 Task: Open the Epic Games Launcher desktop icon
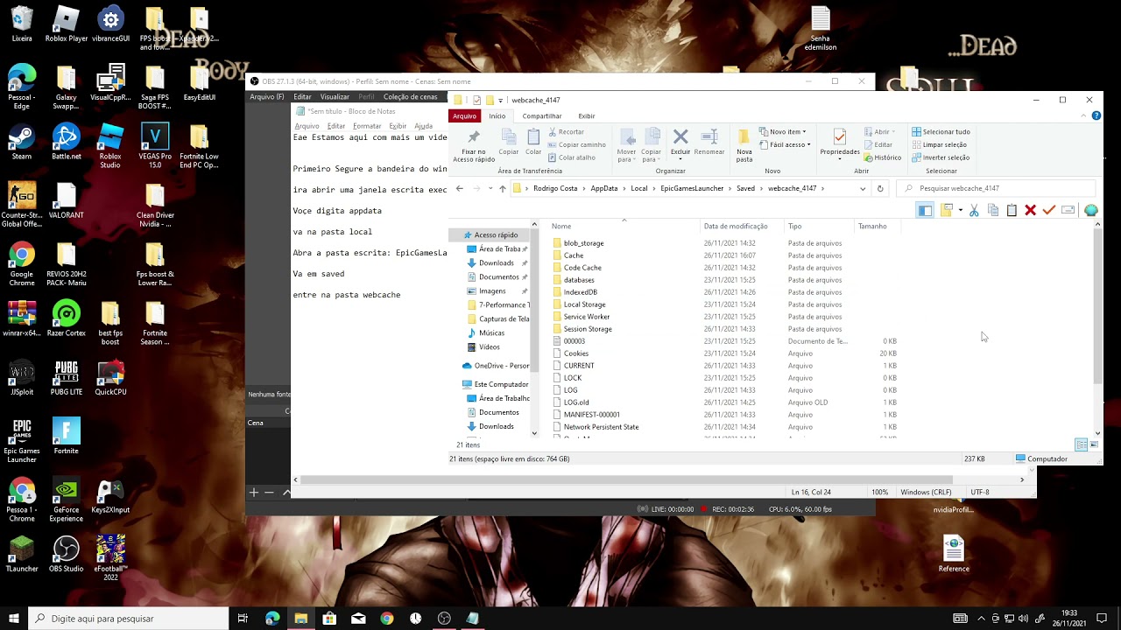[x=22, y=437]
